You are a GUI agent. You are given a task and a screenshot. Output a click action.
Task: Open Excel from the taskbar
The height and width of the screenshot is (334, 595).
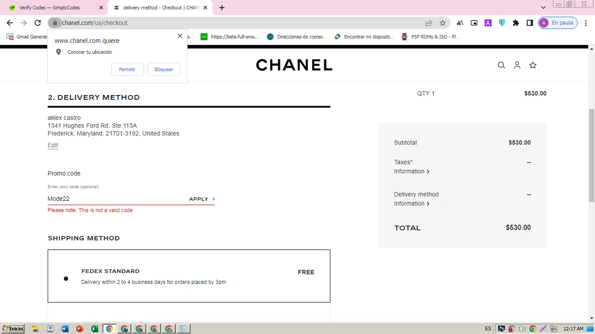(94, 328)
